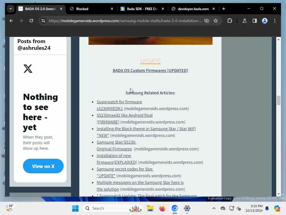
Task: Reload the current page
Action: coord(31,21)
